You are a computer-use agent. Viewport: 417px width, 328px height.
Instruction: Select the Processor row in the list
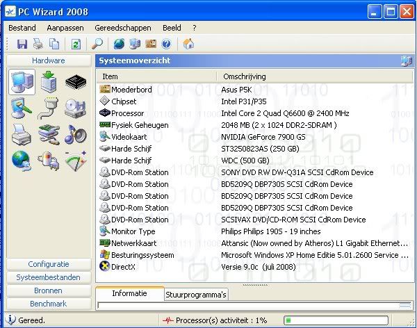coord(255,113)
